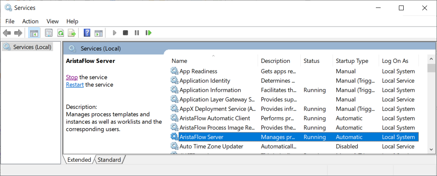Open the Help toolbar icon
This screenshot has width=437, height=176.
click(87, 33)
